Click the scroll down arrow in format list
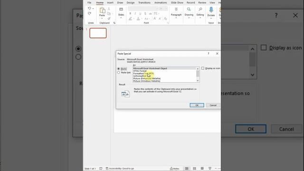Viewport: 304px width, 171px height. point(198,81)
